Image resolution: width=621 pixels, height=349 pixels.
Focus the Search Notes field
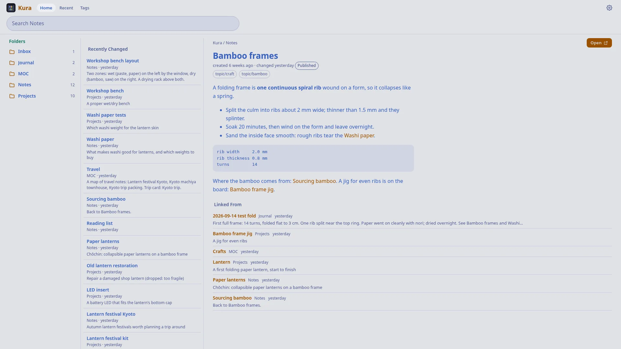click(x=123, y=23)
